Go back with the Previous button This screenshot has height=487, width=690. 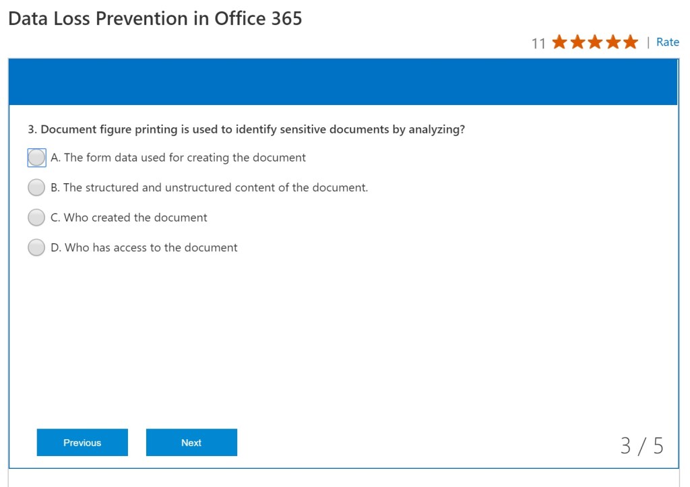82,443
